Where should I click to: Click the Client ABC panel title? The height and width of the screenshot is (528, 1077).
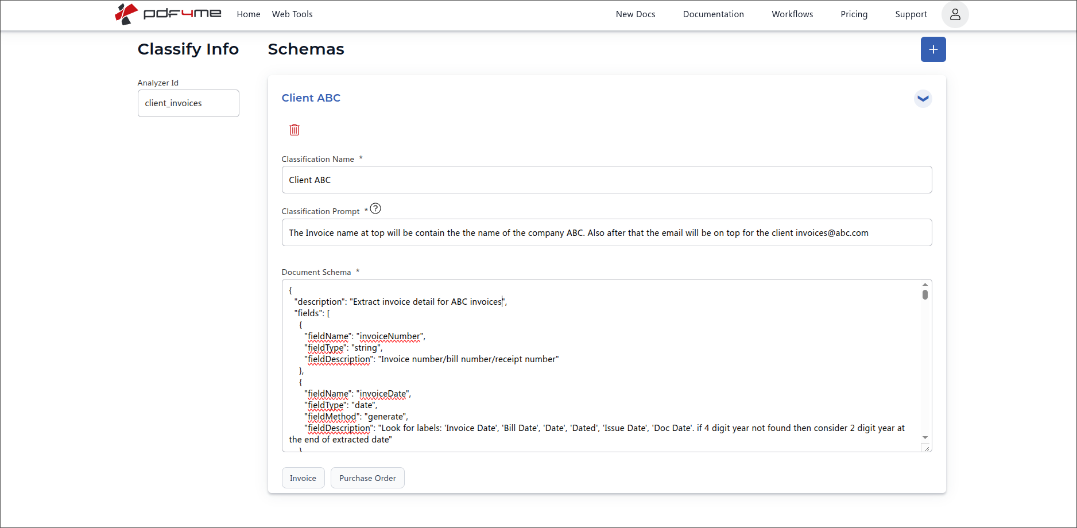pyautogui.click(x=311, y=98)
